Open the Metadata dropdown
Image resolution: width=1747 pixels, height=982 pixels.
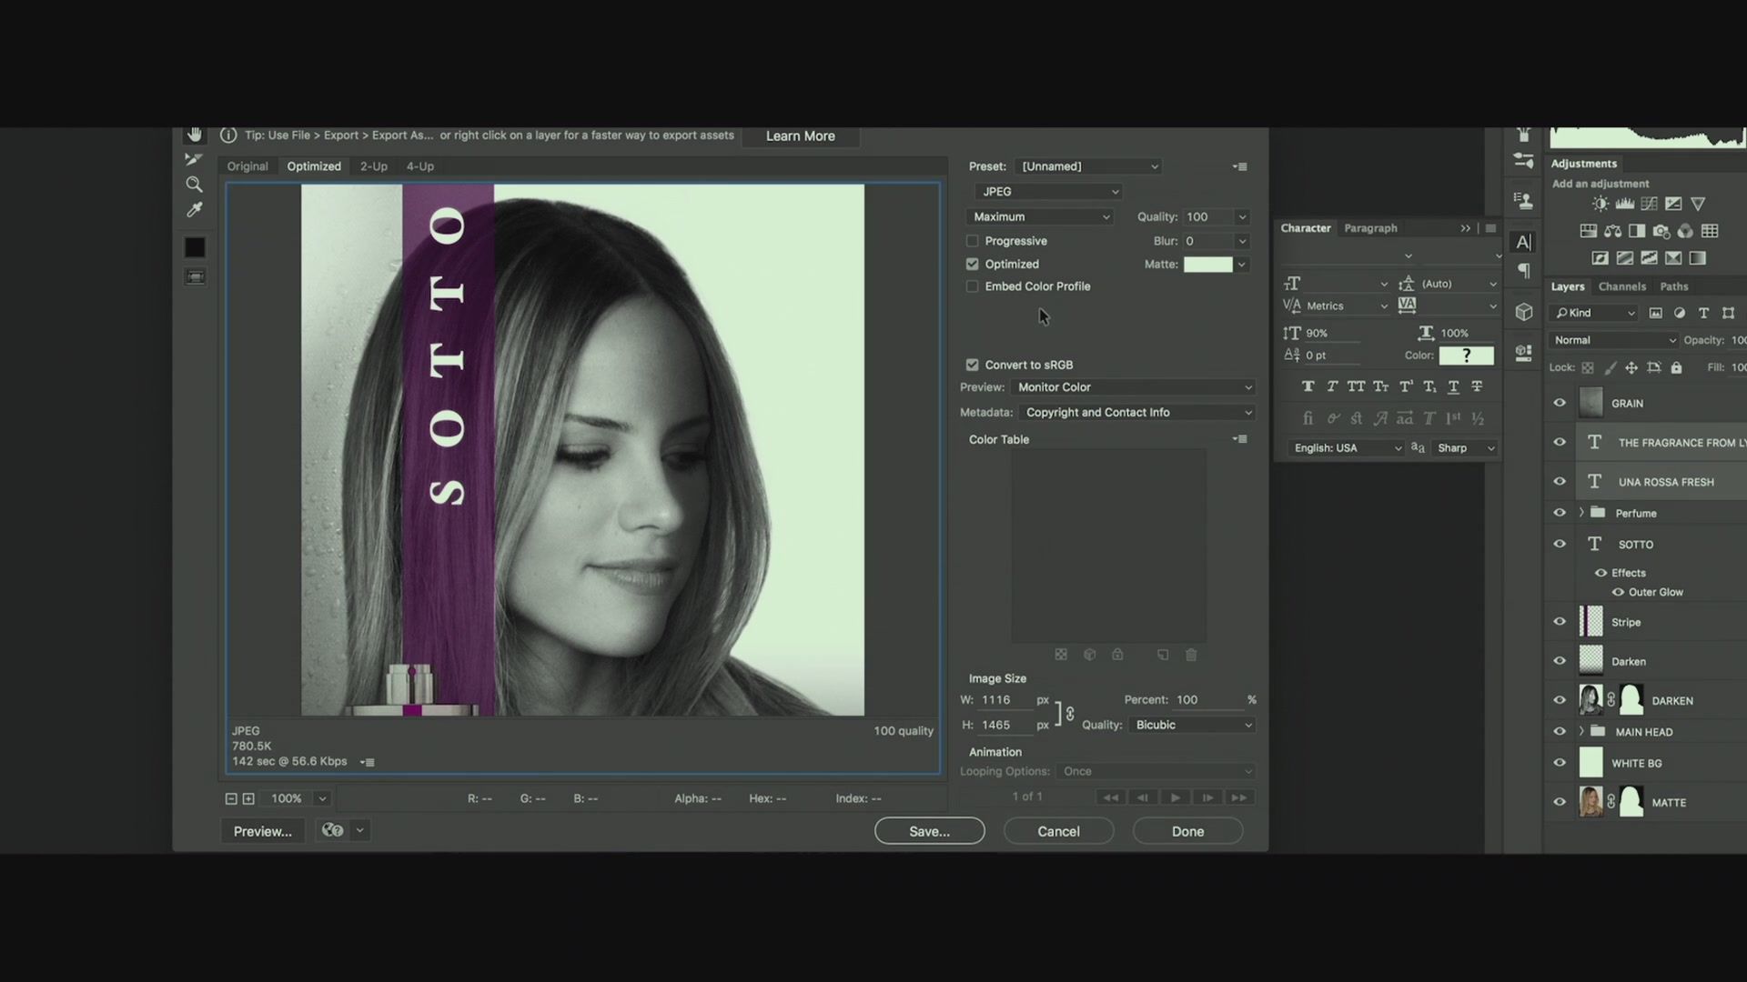pos(1137,413)
